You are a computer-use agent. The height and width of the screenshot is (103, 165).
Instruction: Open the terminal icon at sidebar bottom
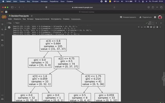point(2,99)
